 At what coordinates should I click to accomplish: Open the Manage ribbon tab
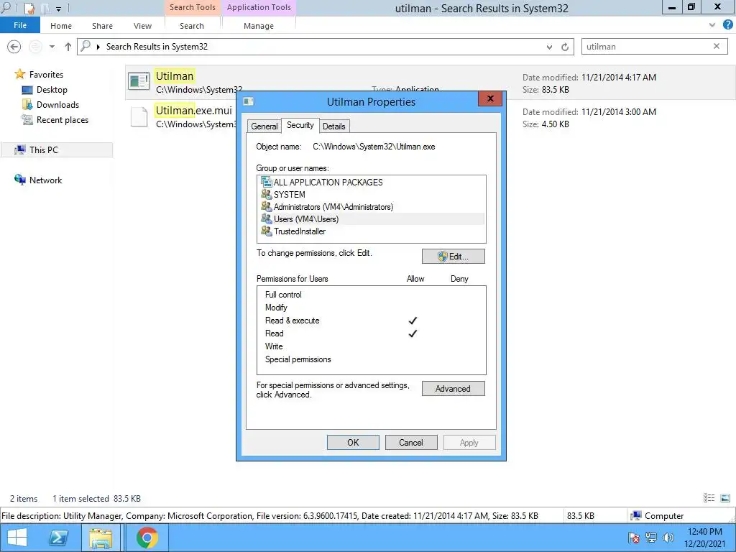258,26
